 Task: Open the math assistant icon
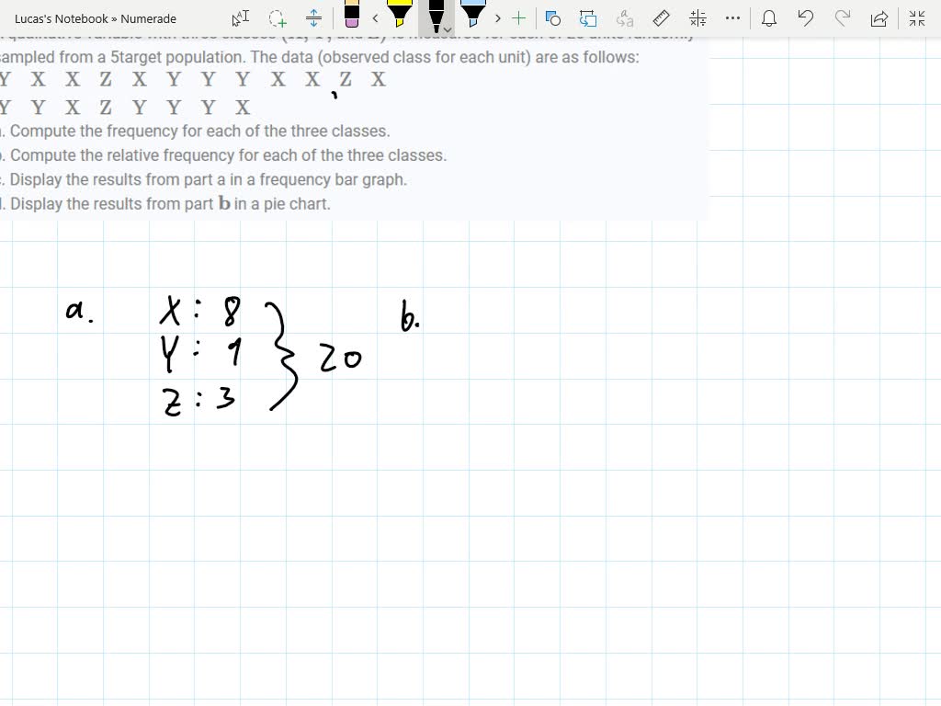pos(697,17)
